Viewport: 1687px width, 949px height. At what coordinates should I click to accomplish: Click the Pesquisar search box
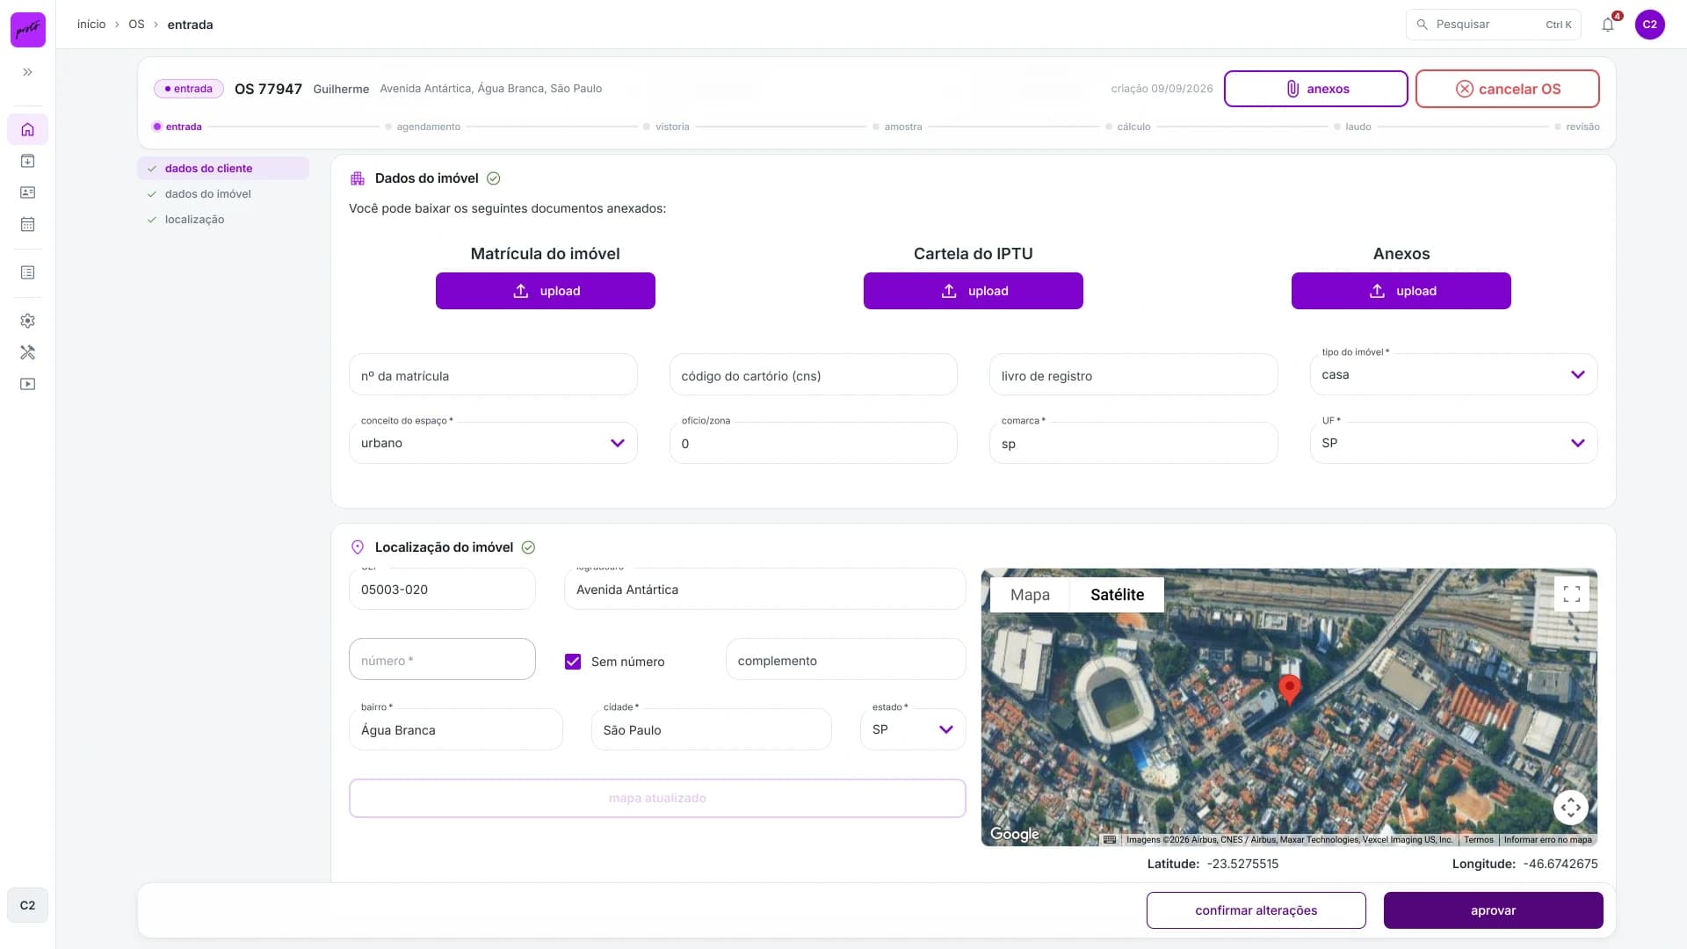tap(1493, 25)
